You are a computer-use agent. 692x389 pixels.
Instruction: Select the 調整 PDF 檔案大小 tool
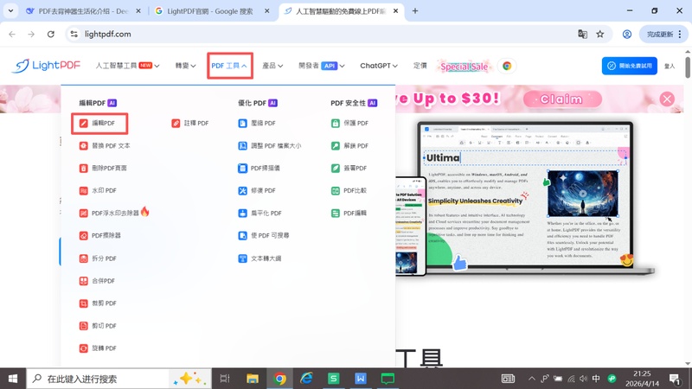(x=270, y=145)
